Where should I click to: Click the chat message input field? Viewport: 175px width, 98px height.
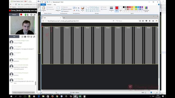[23, 88]
